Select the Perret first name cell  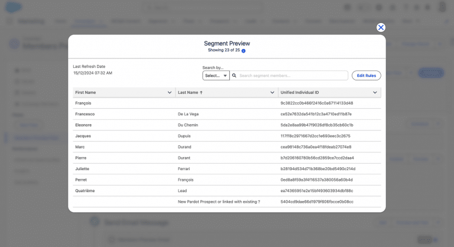(81, 180)
